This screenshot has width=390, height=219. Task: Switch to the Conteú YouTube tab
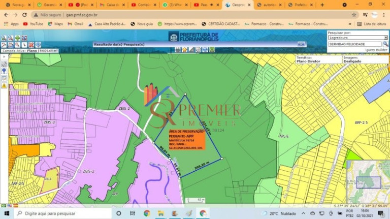(144, 5)
